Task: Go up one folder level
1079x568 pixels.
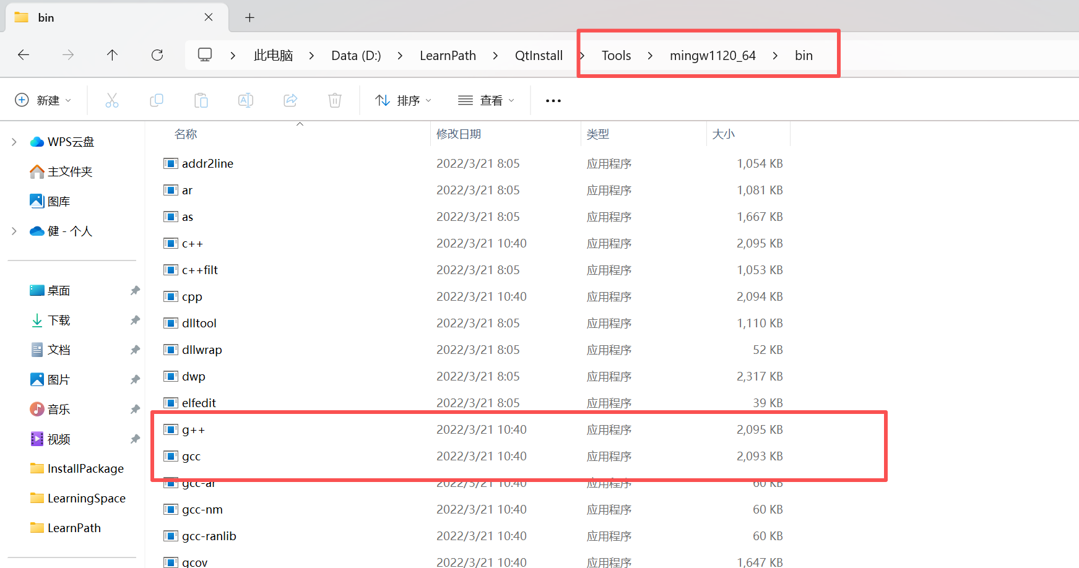Action: 112,55
